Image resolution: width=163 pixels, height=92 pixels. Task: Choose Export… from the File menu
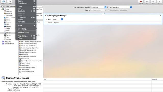(x=26, y=20)
